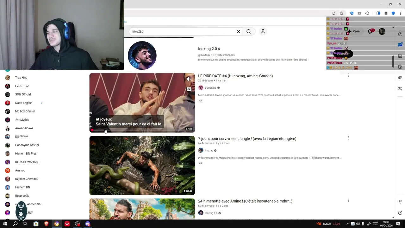Start voice search with microphone icon
Viewport: 405px width, 228px height.
[x=263, y=31]
